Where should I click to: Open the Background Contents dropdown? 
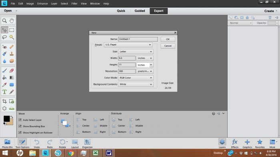[136, 84]
